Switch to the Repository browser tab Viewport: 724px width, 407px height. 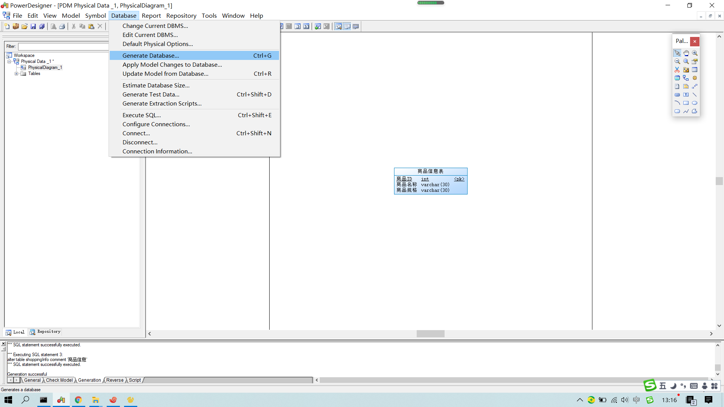click(x=45, y=332)
